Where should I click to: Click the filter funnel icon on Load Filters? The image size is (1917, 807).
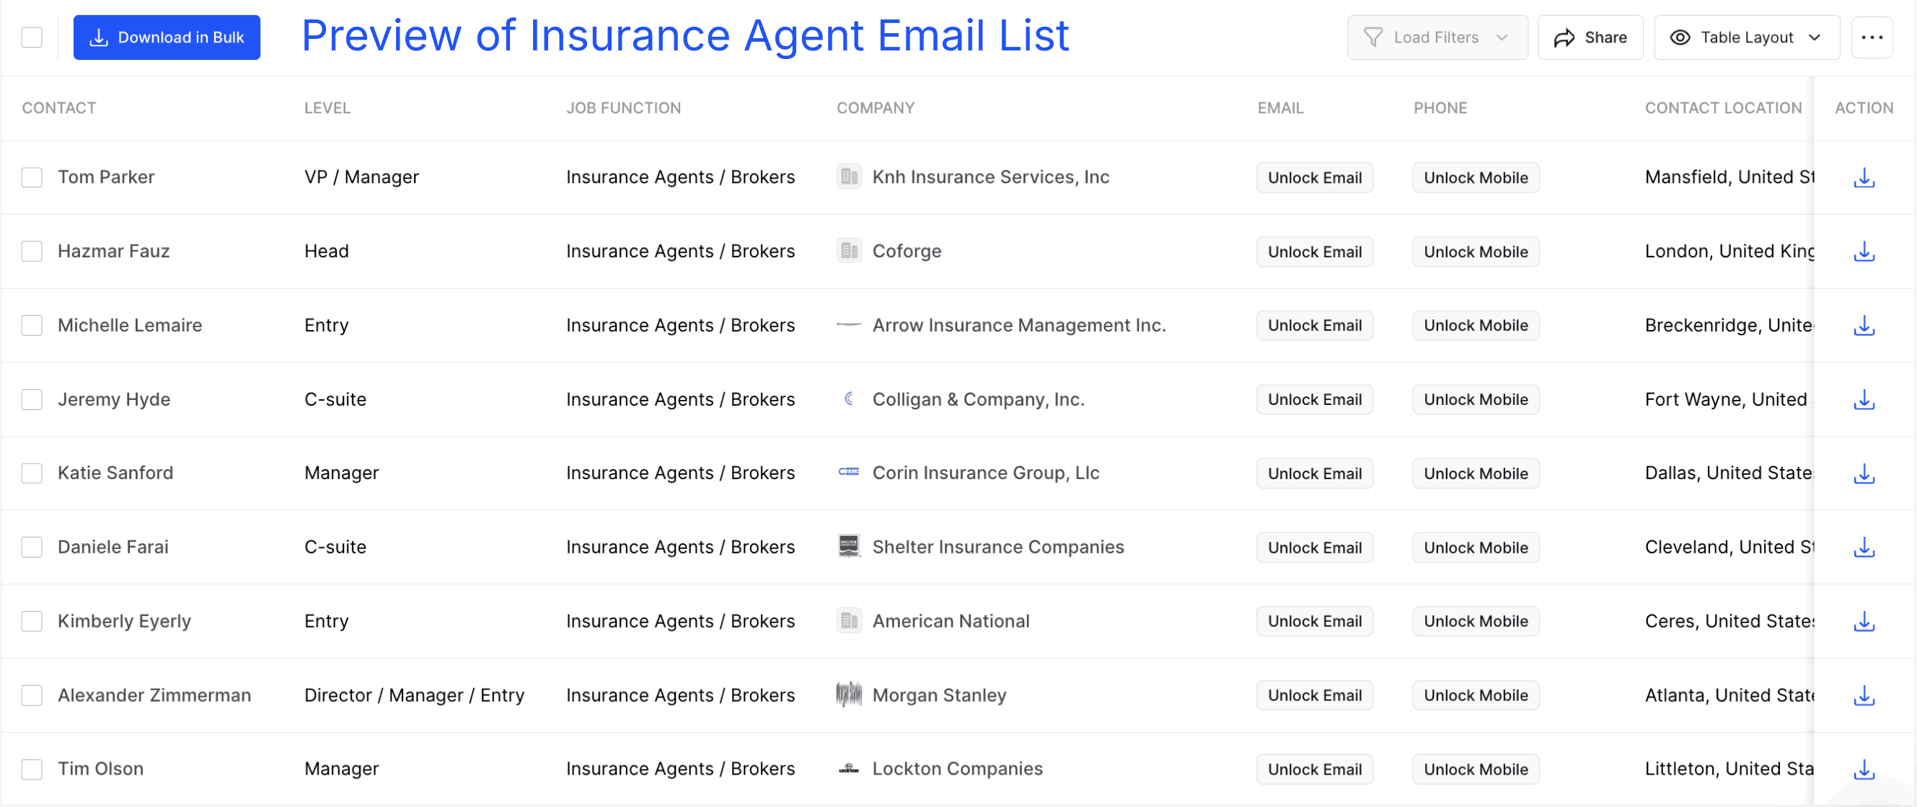pyautogui.click(x=1374, y=37)
